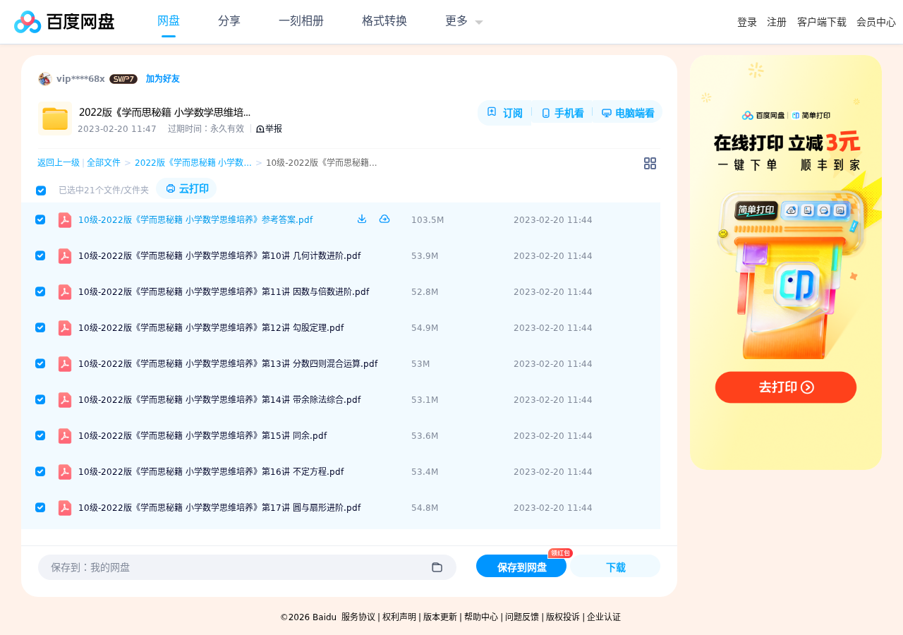This screenshot has height=635, width=903.
Task: Click the 简单打印 ad banner image
Action: pyautogui.click(x=786, y=262)
